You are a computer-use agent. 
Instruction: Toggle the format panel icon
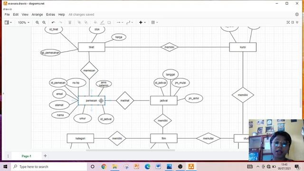(x=293, y=22)
